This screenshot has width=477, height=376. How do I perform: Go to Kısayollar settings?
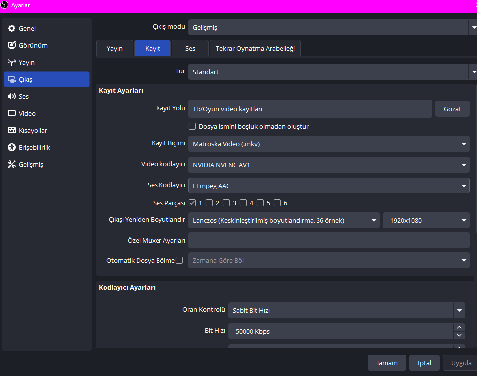tap(47, 130)
